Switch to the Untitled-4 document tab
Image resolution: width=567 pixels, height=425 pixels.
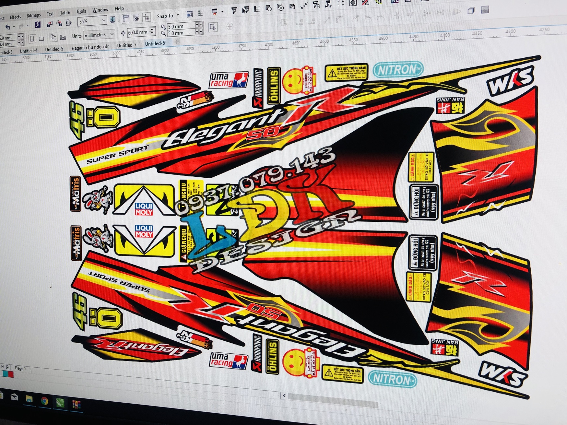[29, 51]
